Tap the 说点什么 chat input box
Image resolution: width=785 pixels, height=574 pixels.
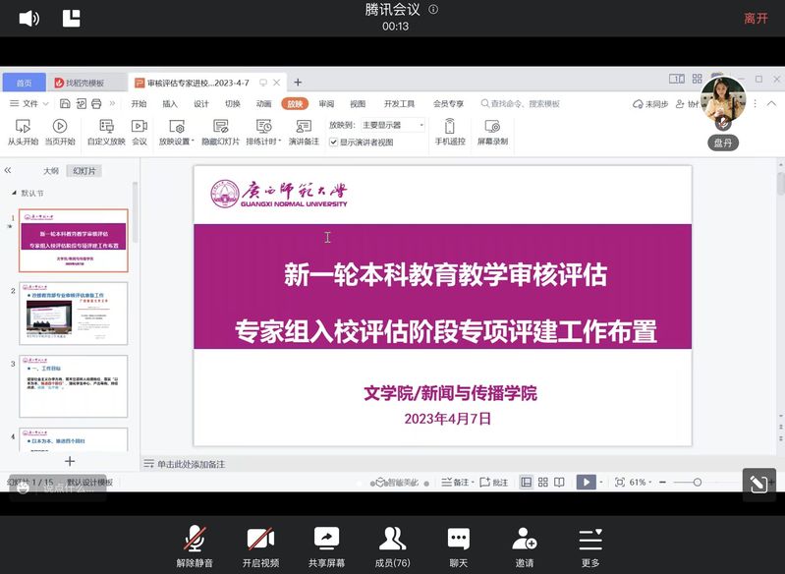click(x=58, y=488)
